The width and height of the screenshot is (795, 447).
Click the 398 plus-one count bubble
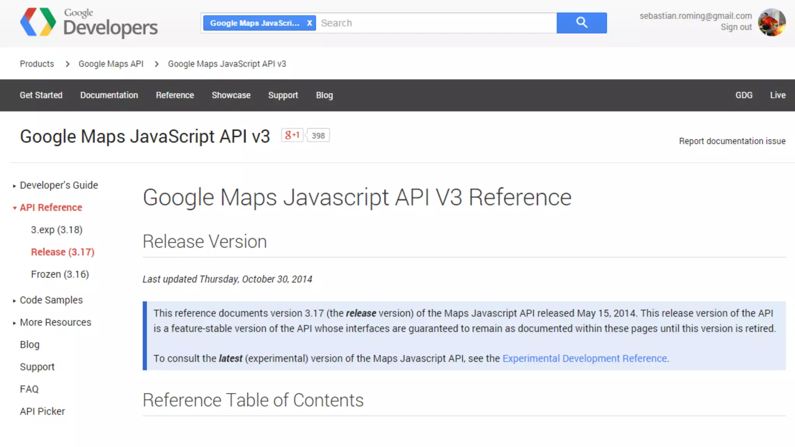click(318, 135)
